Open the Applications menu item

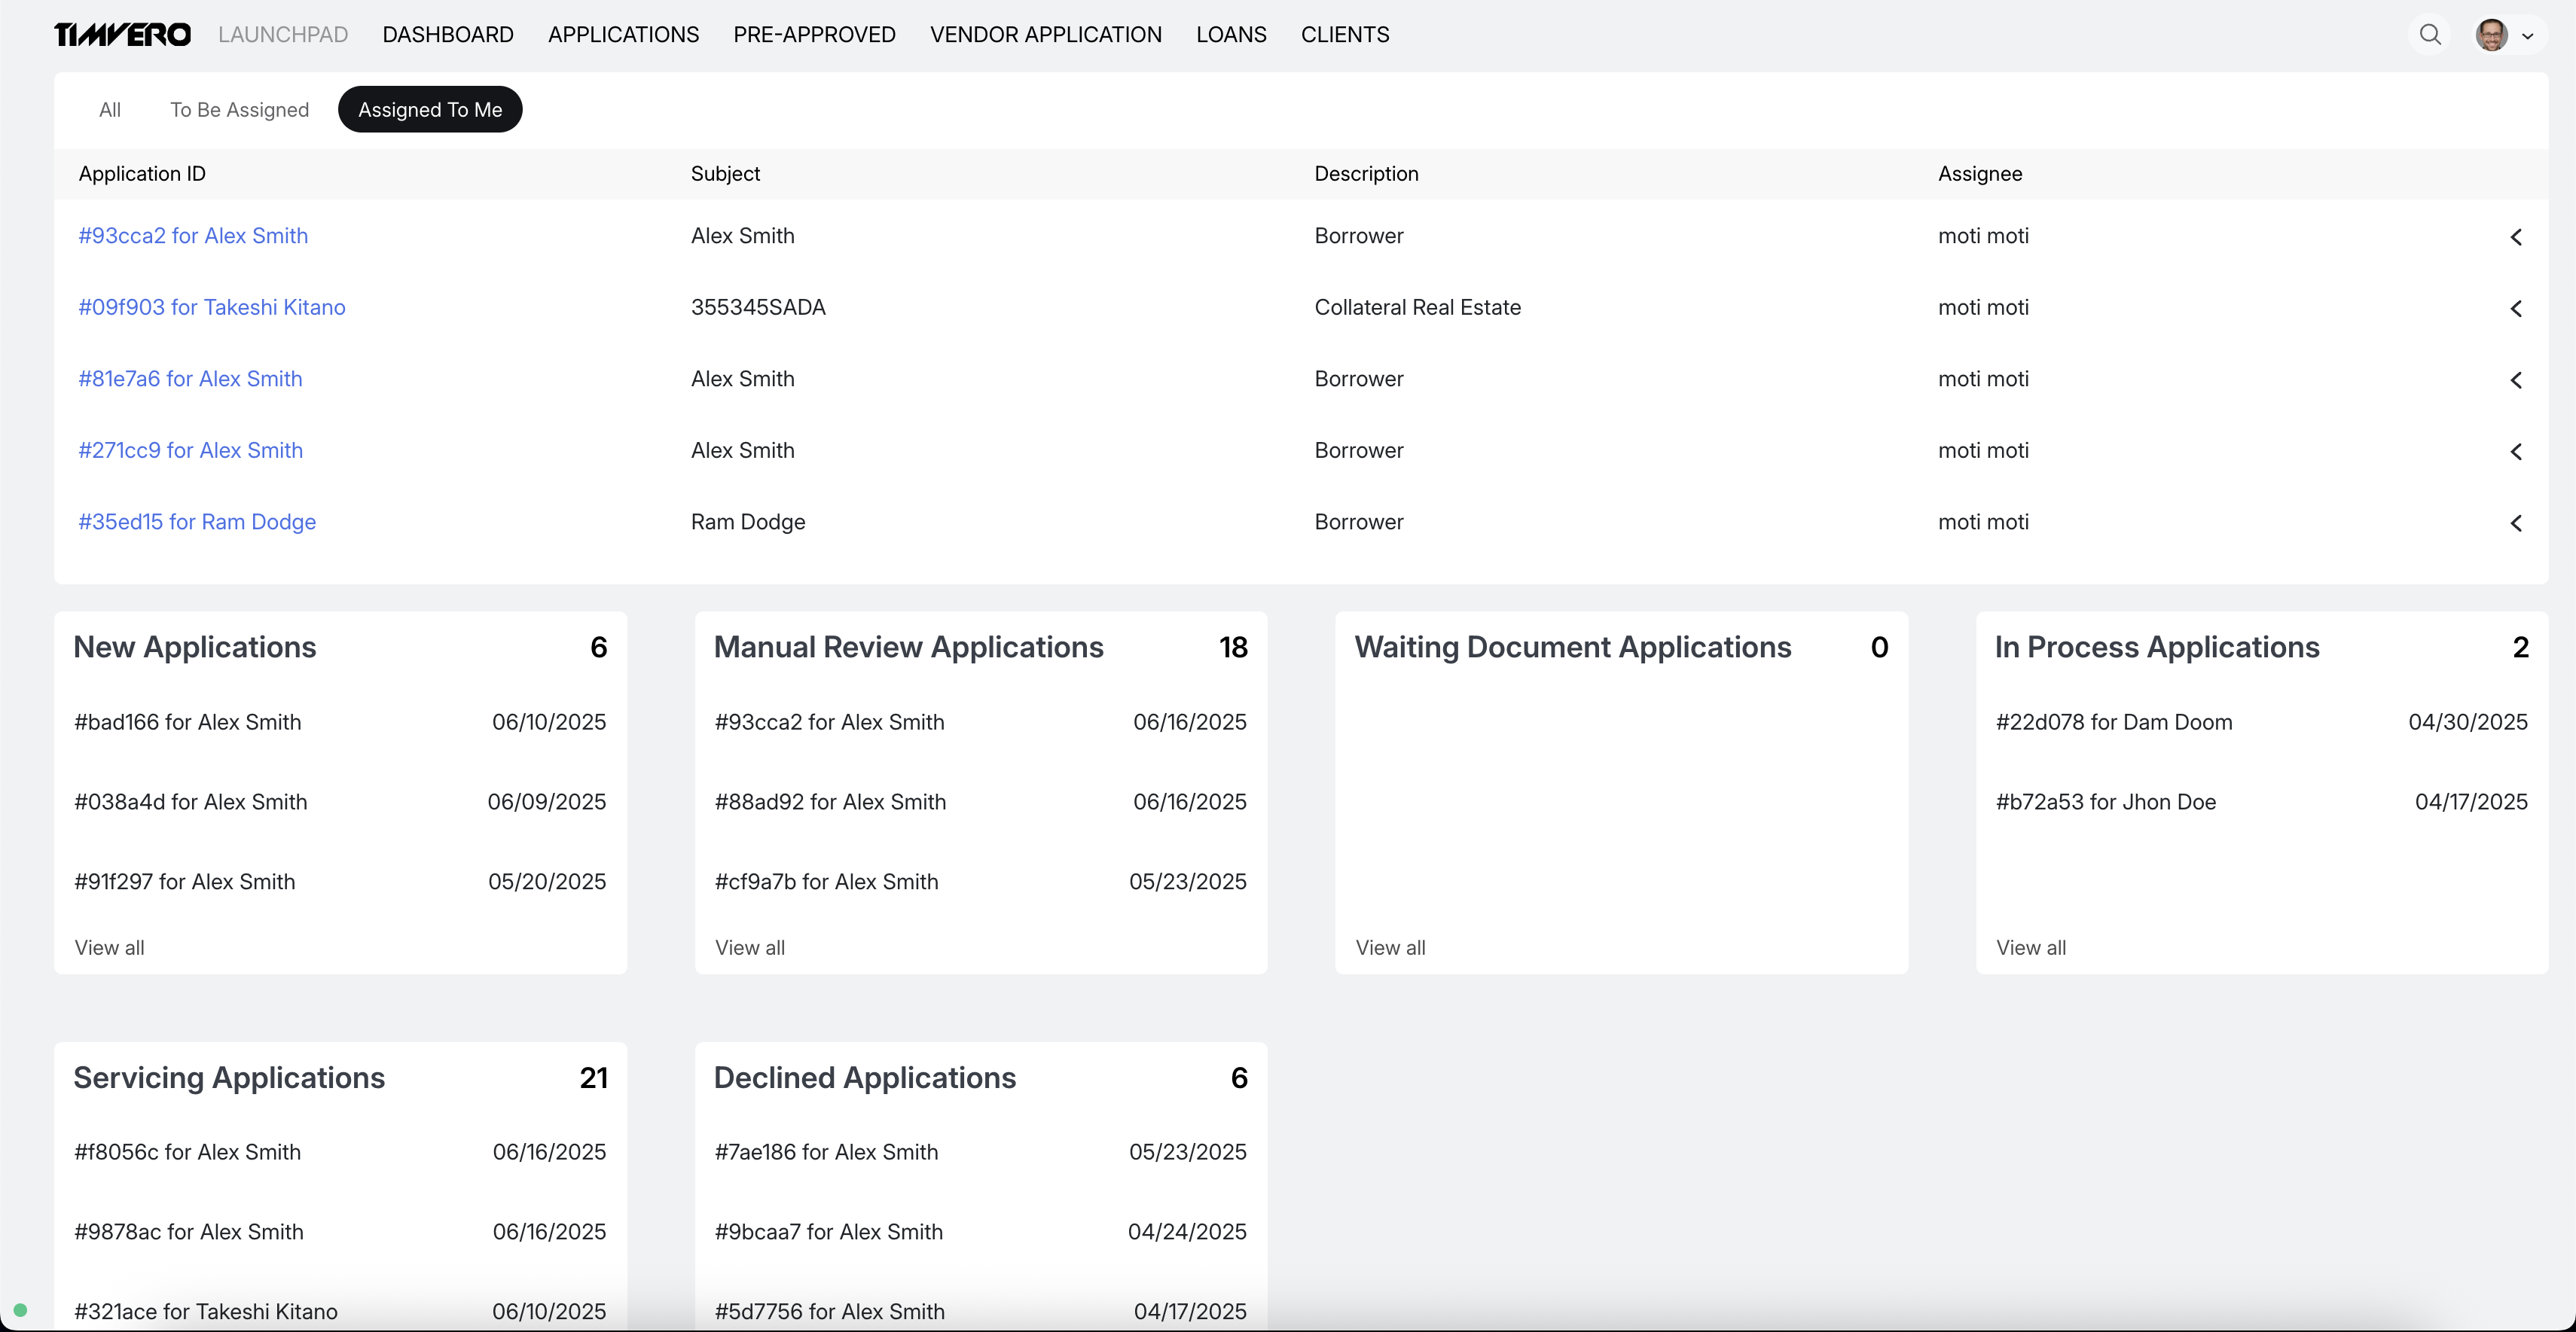pyautogui.click(x=623, y=35)
